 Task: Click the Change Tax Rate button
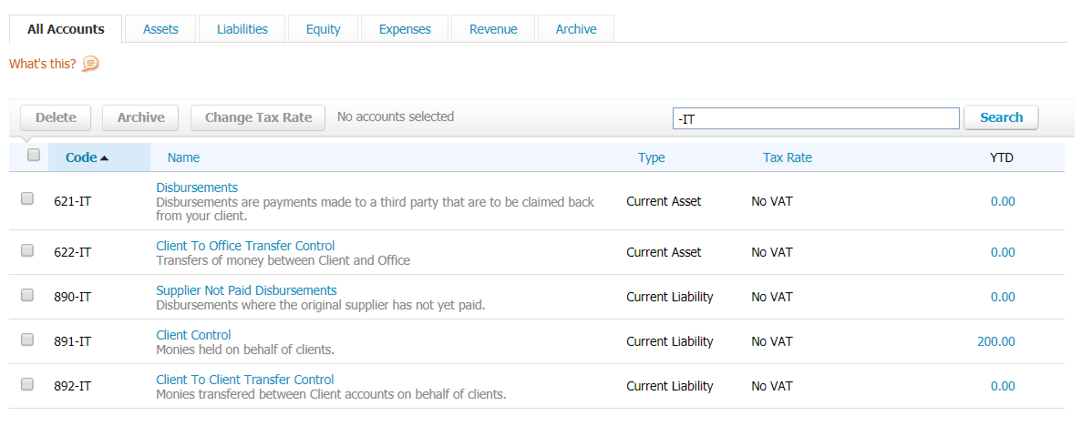tap(258, 117)
